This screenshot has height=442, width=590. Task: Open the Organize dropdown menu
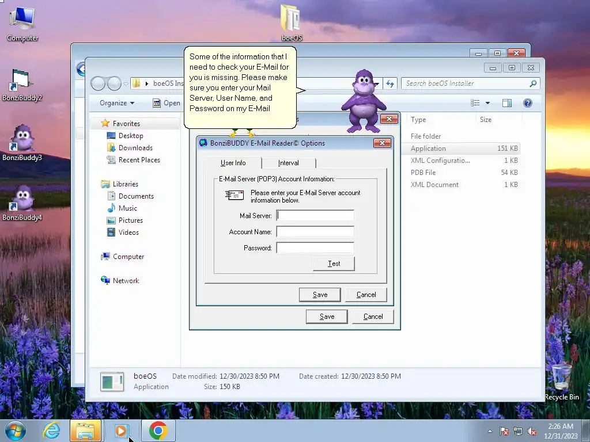(116, 103)
